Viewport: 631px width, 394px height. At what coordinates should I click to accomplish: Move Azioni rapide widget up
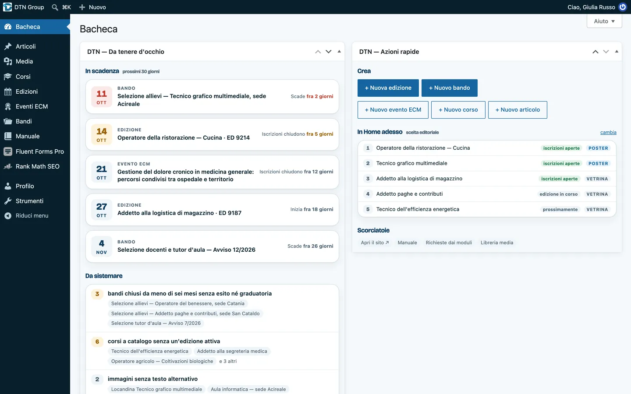point(595,52)
